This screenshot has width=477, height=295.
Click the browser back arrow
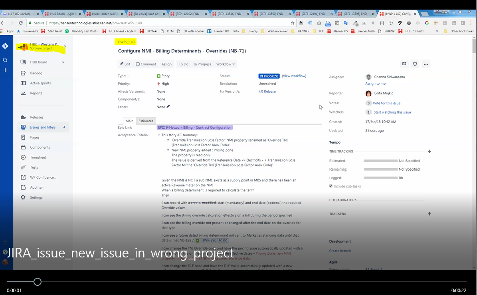pos(3,23)
